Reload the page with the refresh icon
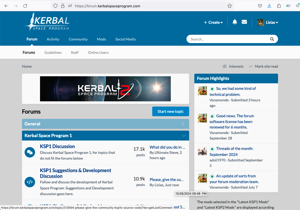Viewport: 300px width, 210px height. pos(25,6)
